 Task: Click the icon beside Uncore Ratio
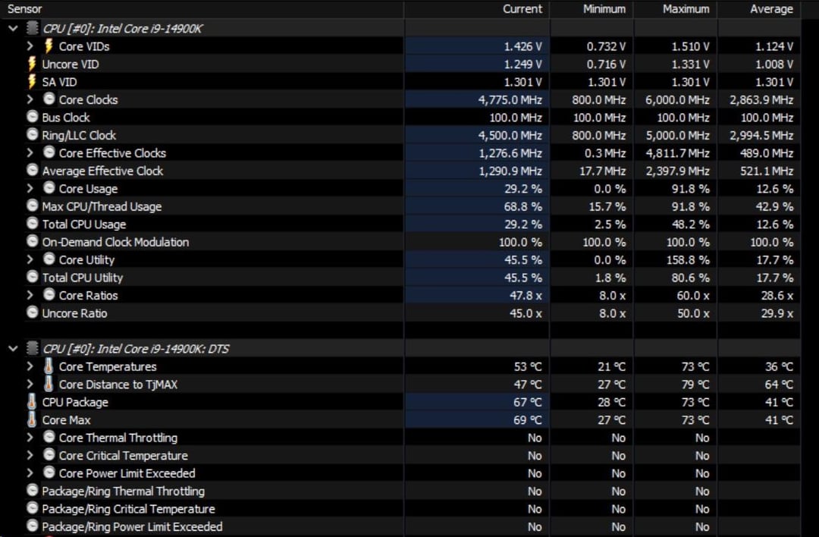pos(33,313)
